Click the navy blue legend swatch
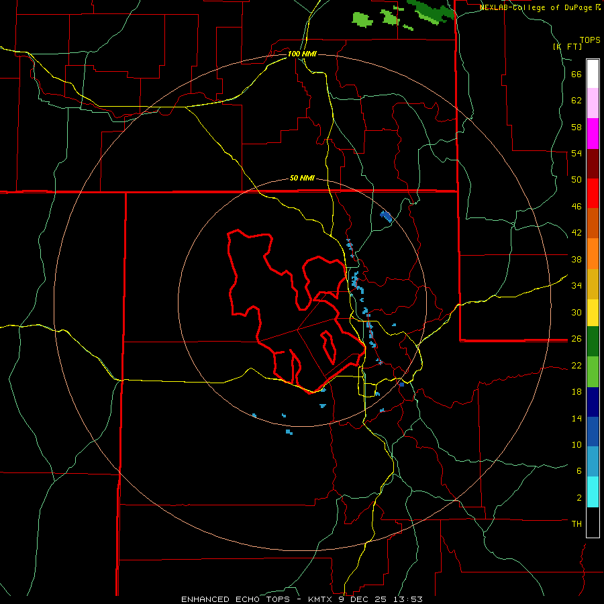This screenshot has height=604, width=604. pos(593,402)
